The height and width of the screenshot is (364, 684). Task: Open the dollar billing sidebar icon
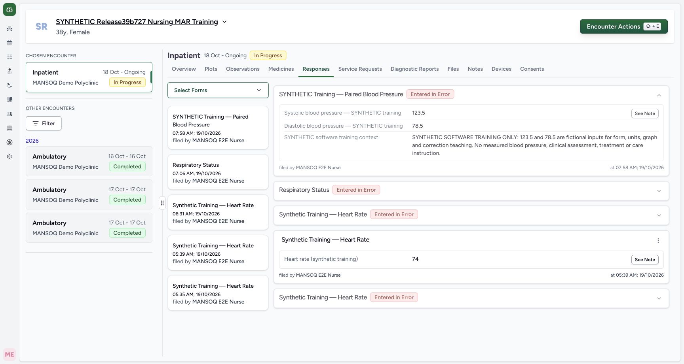click(x=9, y=142)
